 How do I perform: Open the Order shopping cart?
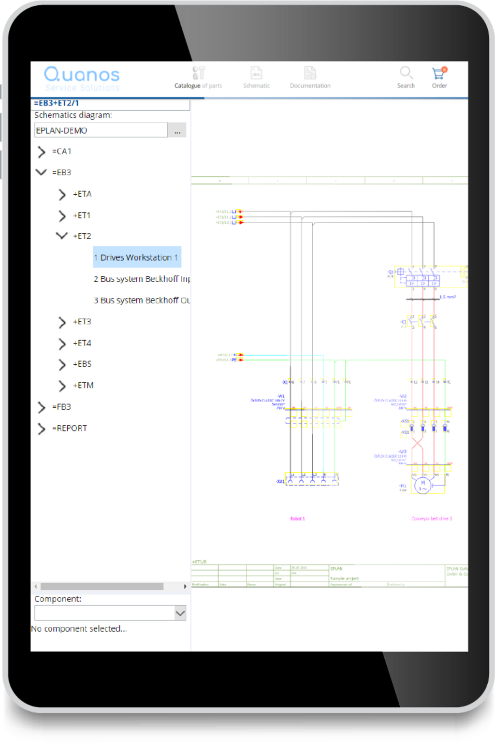[x=439, y=72]
